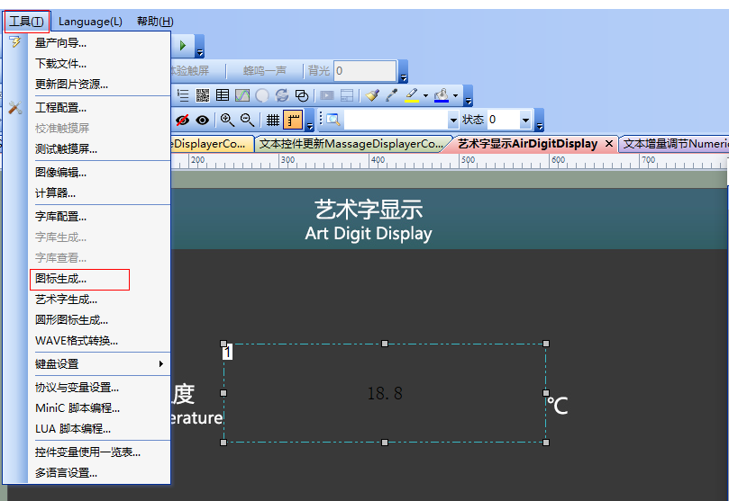Image resolution: width=729 pixels, height=501 pixels.
Task: Toggle the grid display button
Action: point(273,121)
